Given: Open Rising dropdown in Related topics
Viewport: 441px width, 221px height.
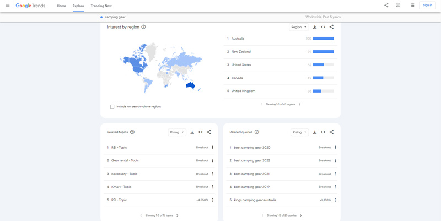Looking at the screenshot, I should click(177, 132).
